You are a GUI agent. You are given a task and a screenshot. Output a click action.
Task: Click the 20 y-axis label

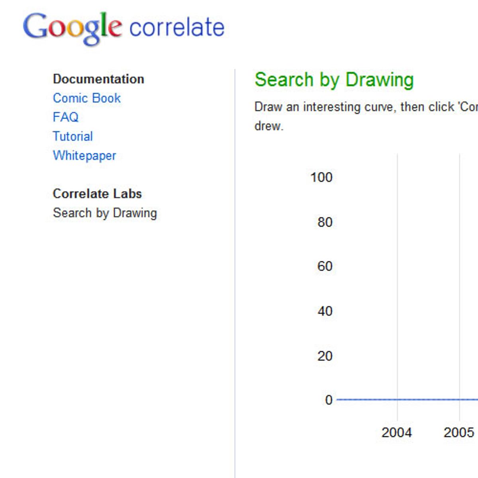tap(325, 356)
